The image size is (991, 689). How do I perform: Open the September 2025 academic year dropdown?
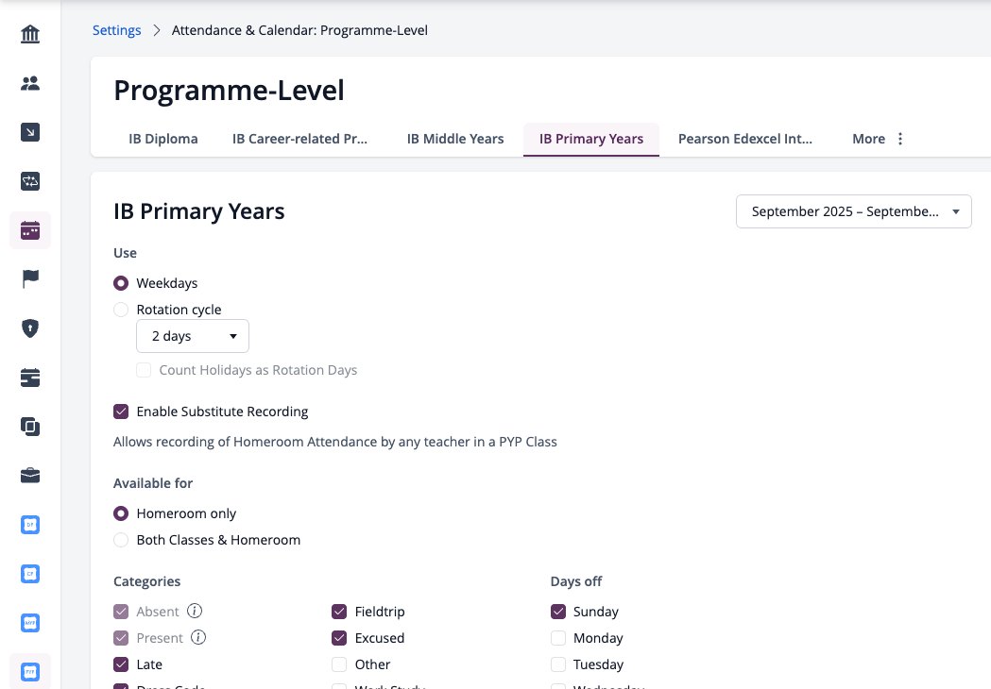tap(854, 211)
